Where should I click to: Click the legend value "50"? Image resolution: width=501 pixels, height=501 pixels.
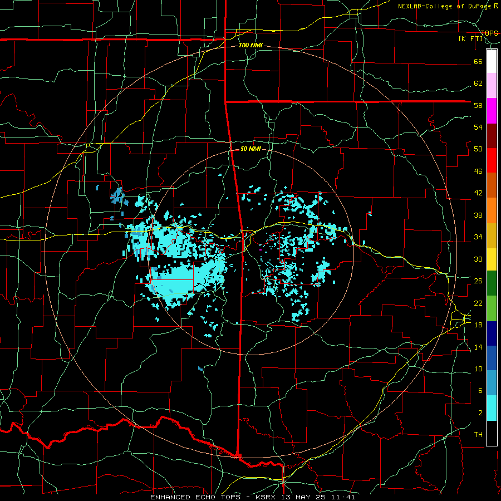tap(478, 149)
